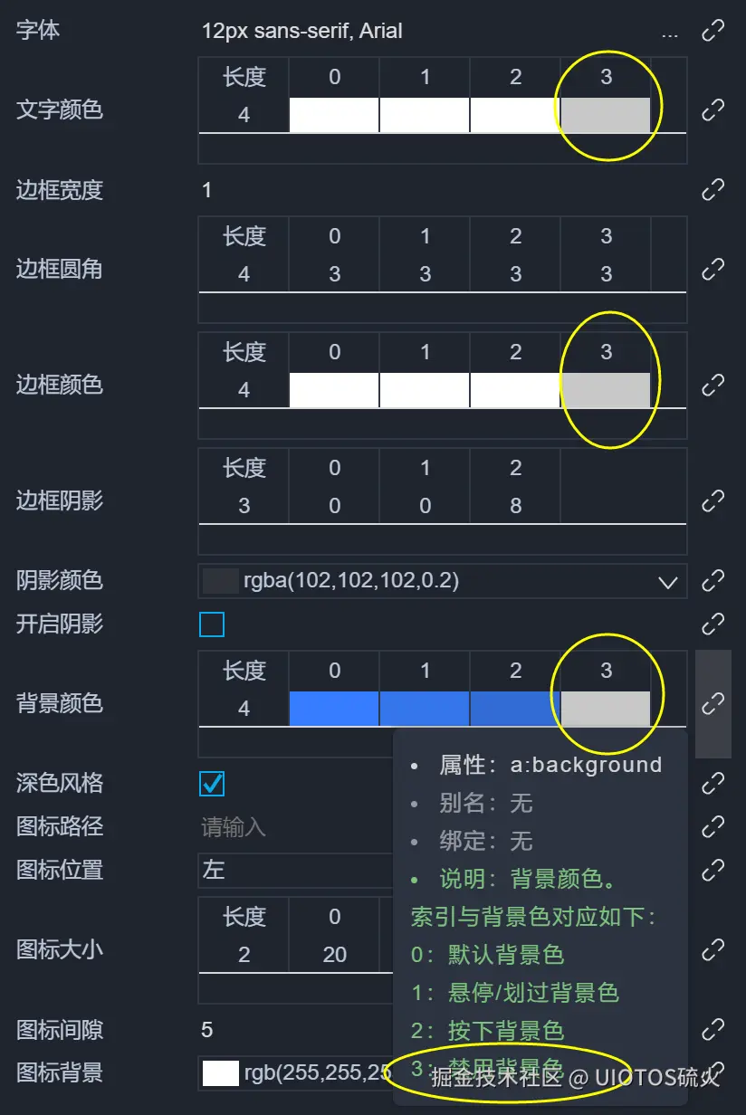746x1115 pixels.
Task: Click the link icon next to 边框宽度
Action: point(713,190)
